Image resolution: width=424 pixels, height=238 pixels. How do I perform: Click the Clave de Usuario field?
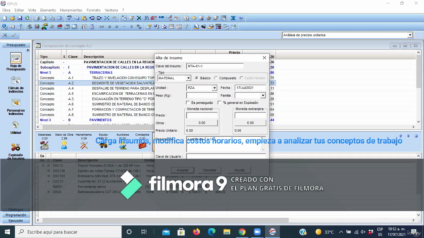tap(226, 157)
